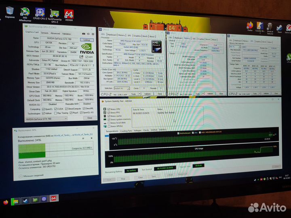Click the Lookup button in GPU-Z

coord(86,40)
